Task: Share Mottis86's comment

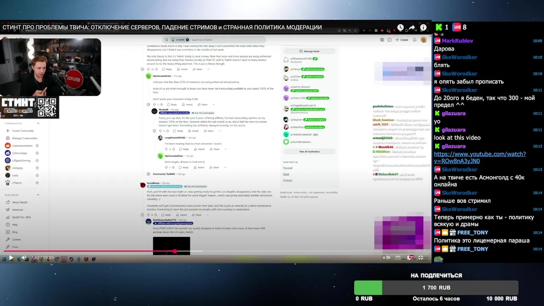Action: (209, 131)
